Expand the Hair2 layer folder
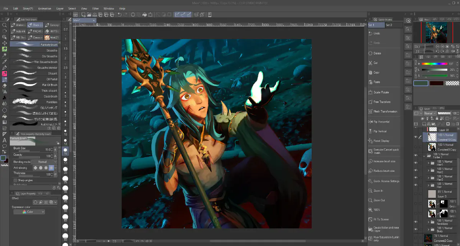 [429, 171]
